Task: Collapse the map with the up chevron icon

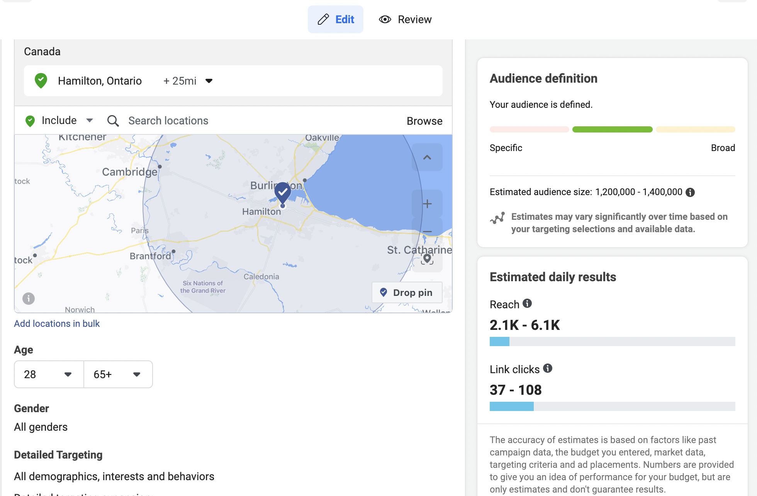Action: coord(427,158)
